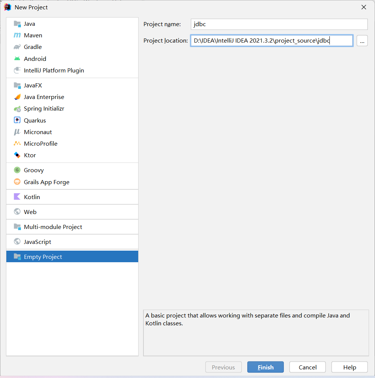Image resolution: width=375 pixels, height=378 pixels.
Task: Click the project description text area
Action: point(256,333)
